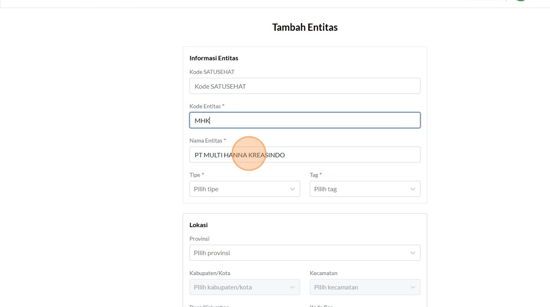This screenshot has width=550, height=307.
Task: Click the "Provinsi" field label
Action: click(x=199, y=239)
